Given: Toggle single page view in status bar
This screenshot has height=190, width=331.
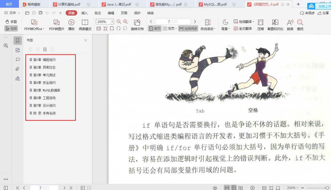Looking at the screenshot, I should [x=234, y=188].
